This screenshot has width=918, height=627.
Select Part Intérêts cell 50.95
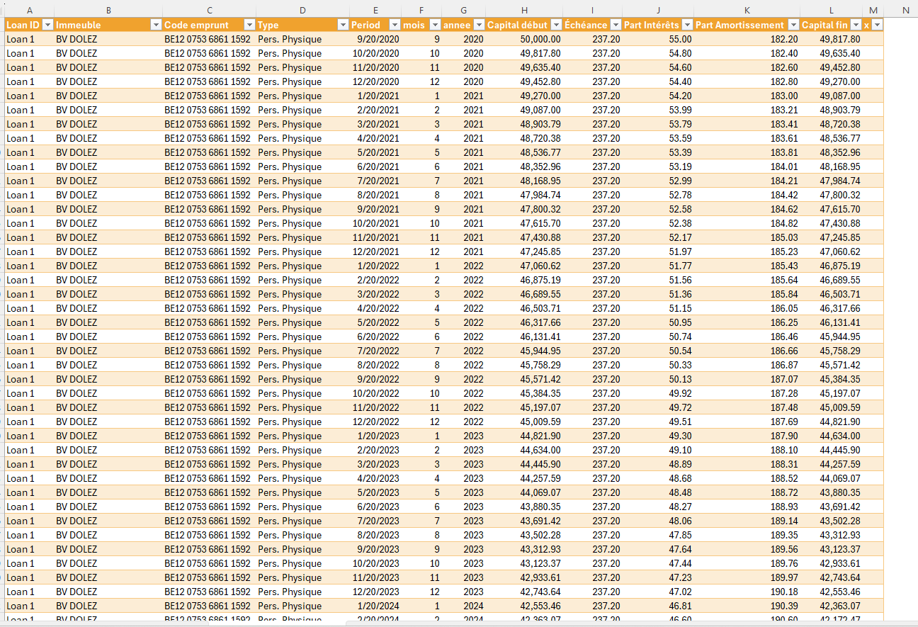pyautogui.click(x=658, y=322)
